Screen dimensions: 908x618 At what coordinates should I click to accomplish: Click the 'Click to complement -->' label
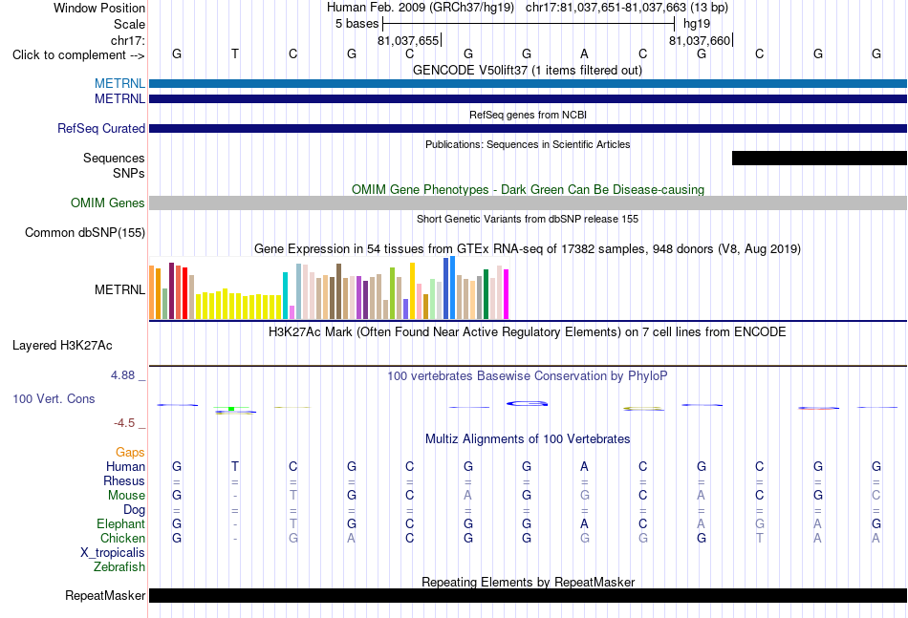pos(78,55)
